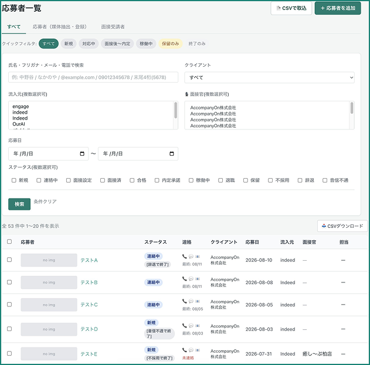The width and height of the screenshot is (370, 365).
Task: Check the 不採用 status checkbox
Action: tap(270, 180)
